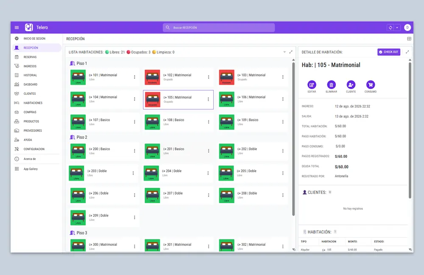
Task: Open options menu for room 209 Doble
Action: (x=134, y=217)
